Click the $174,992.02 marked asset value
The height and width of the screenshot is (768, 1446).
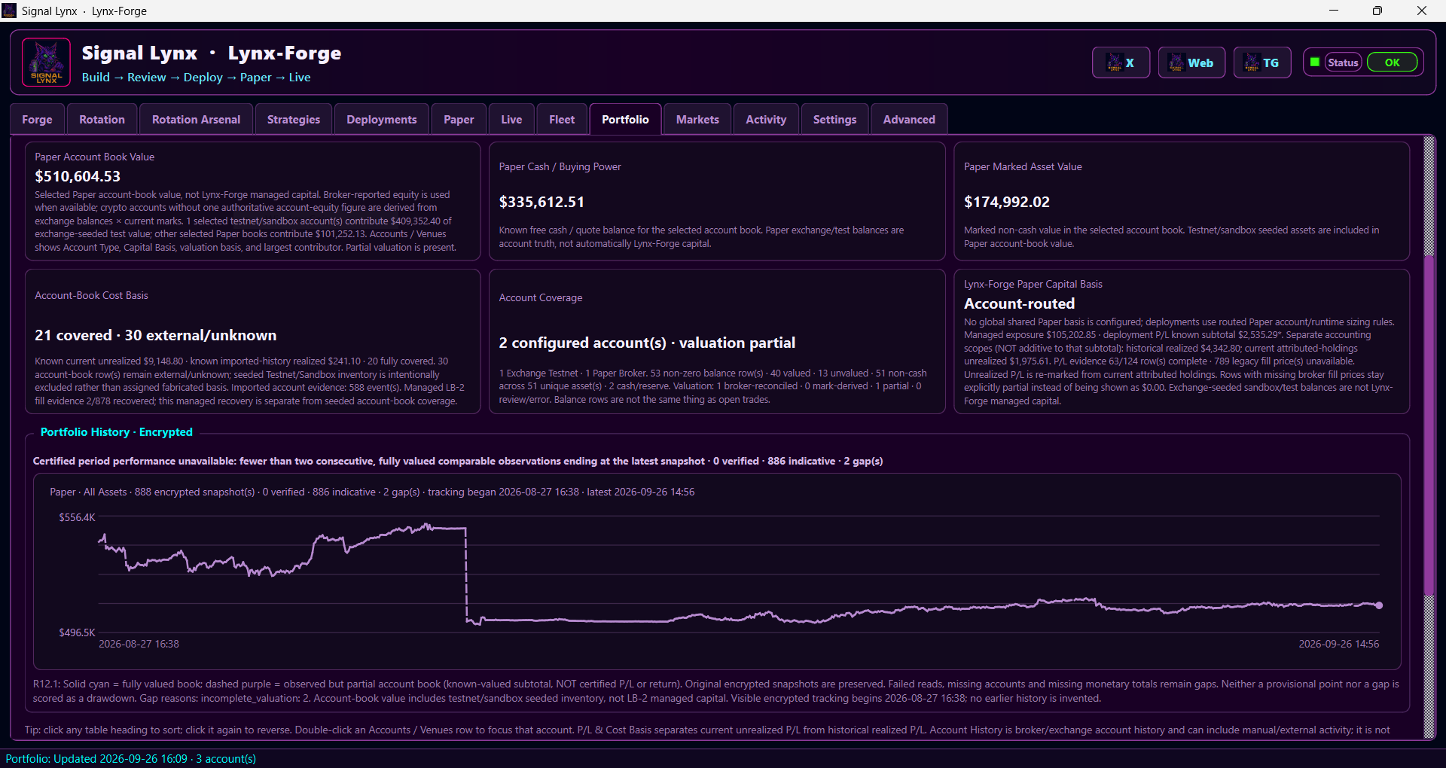point(1007,202)
